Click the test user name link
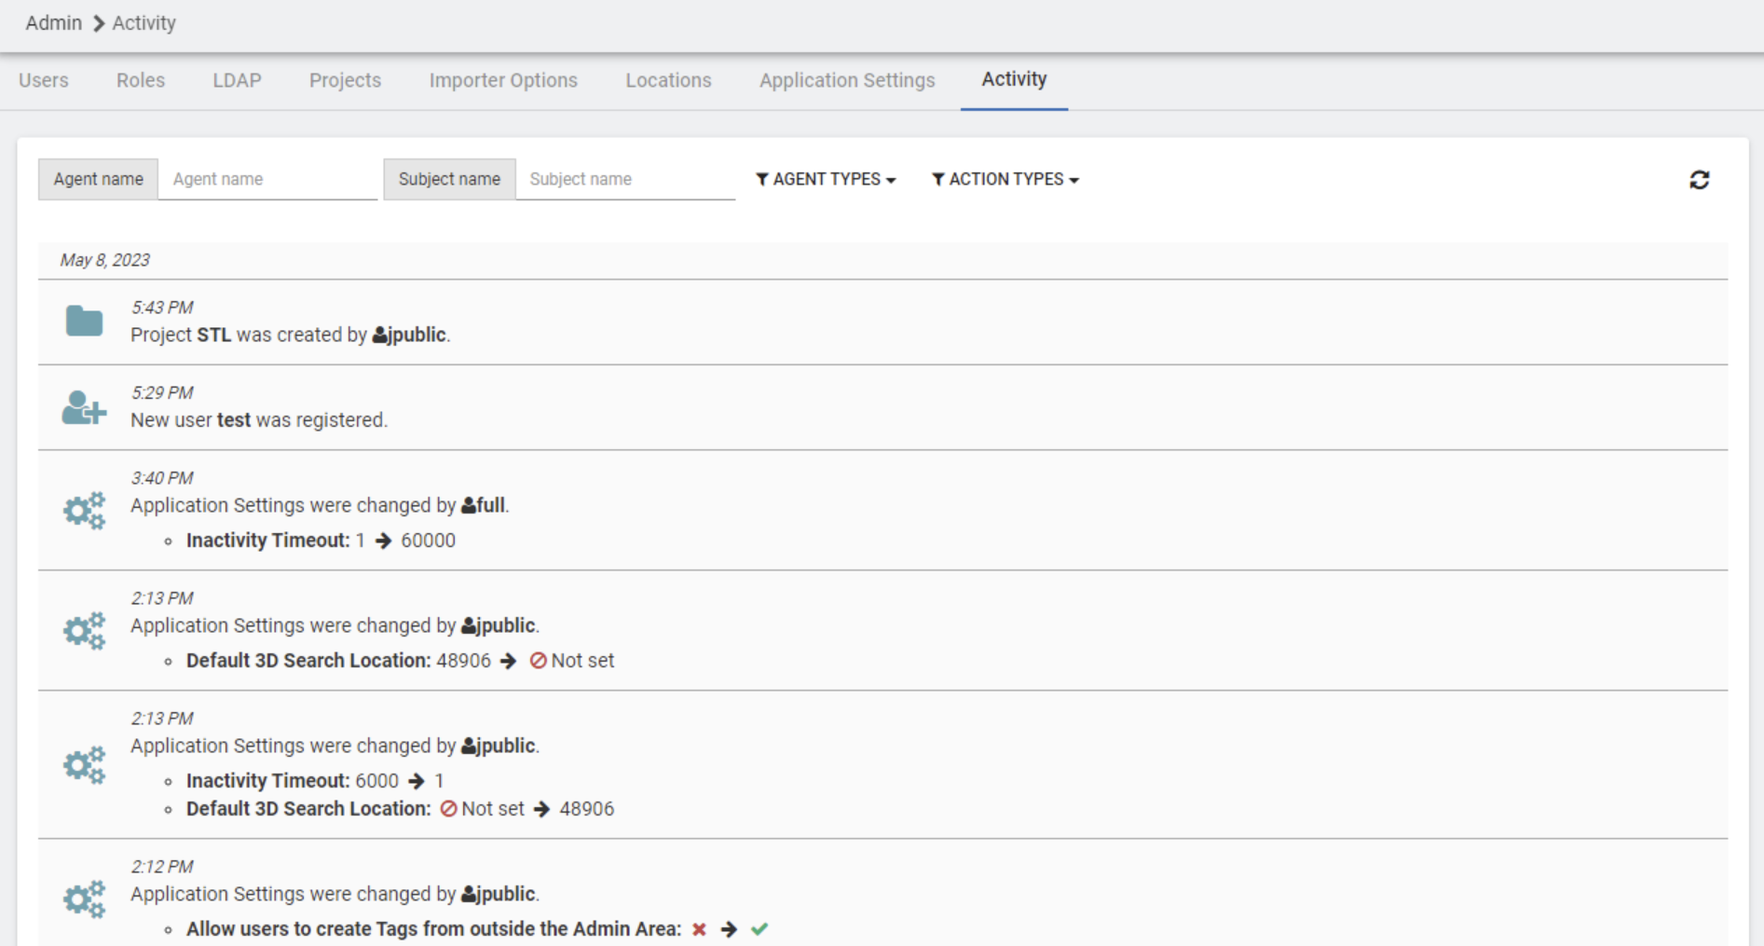Screen dimensions: 1764x946 (234, 420)
